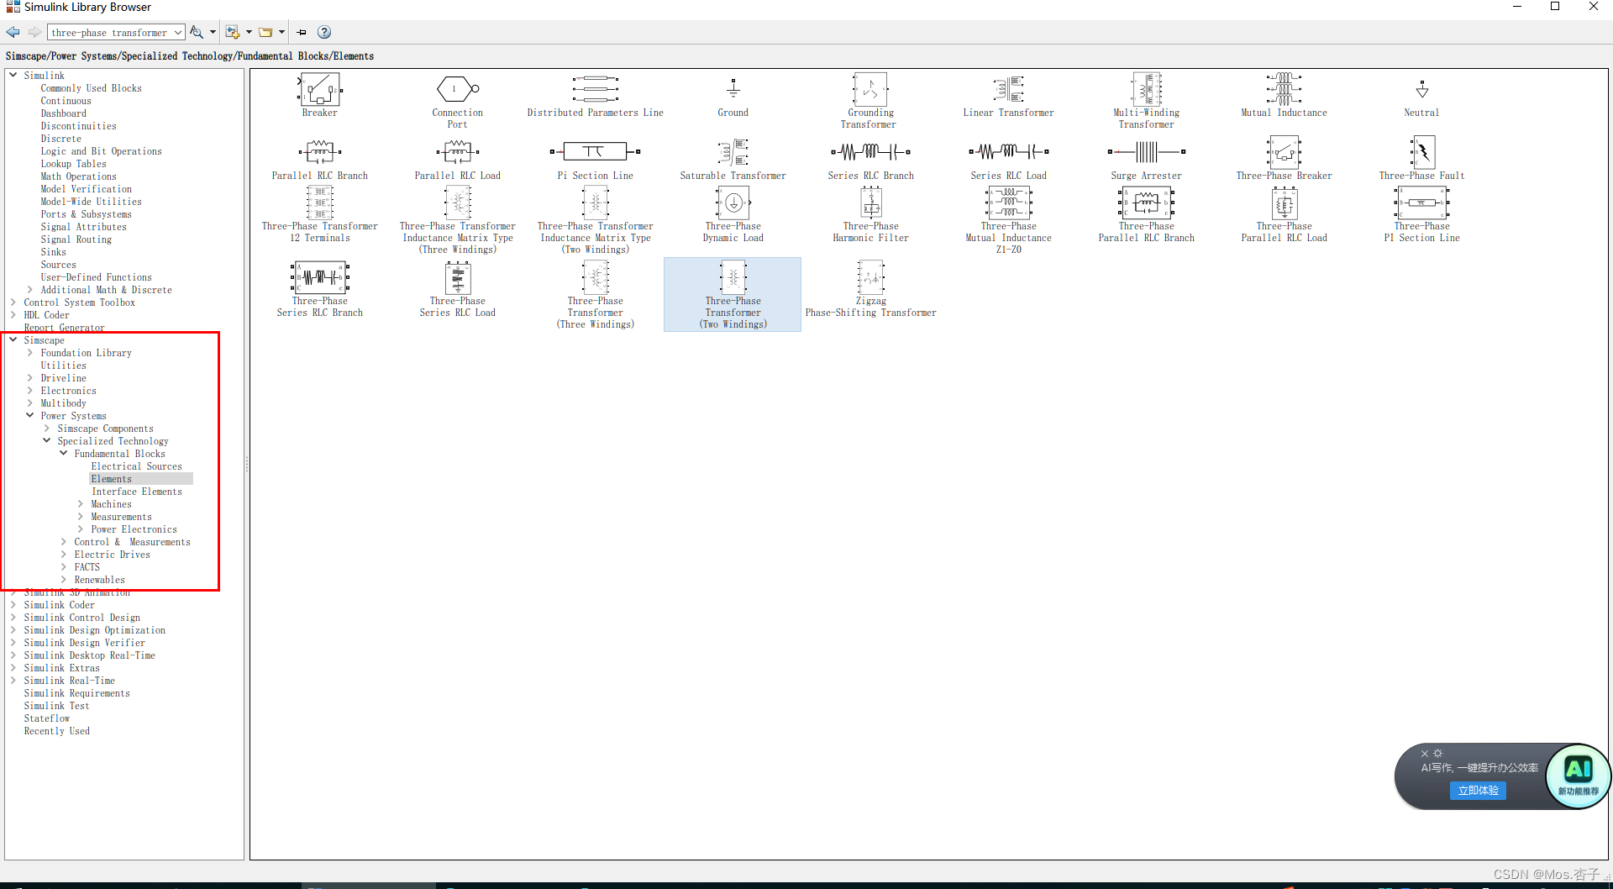Open help via the question mark icon
The image size is (1613, 889).
pyautogui.click(x=324, y=32)
